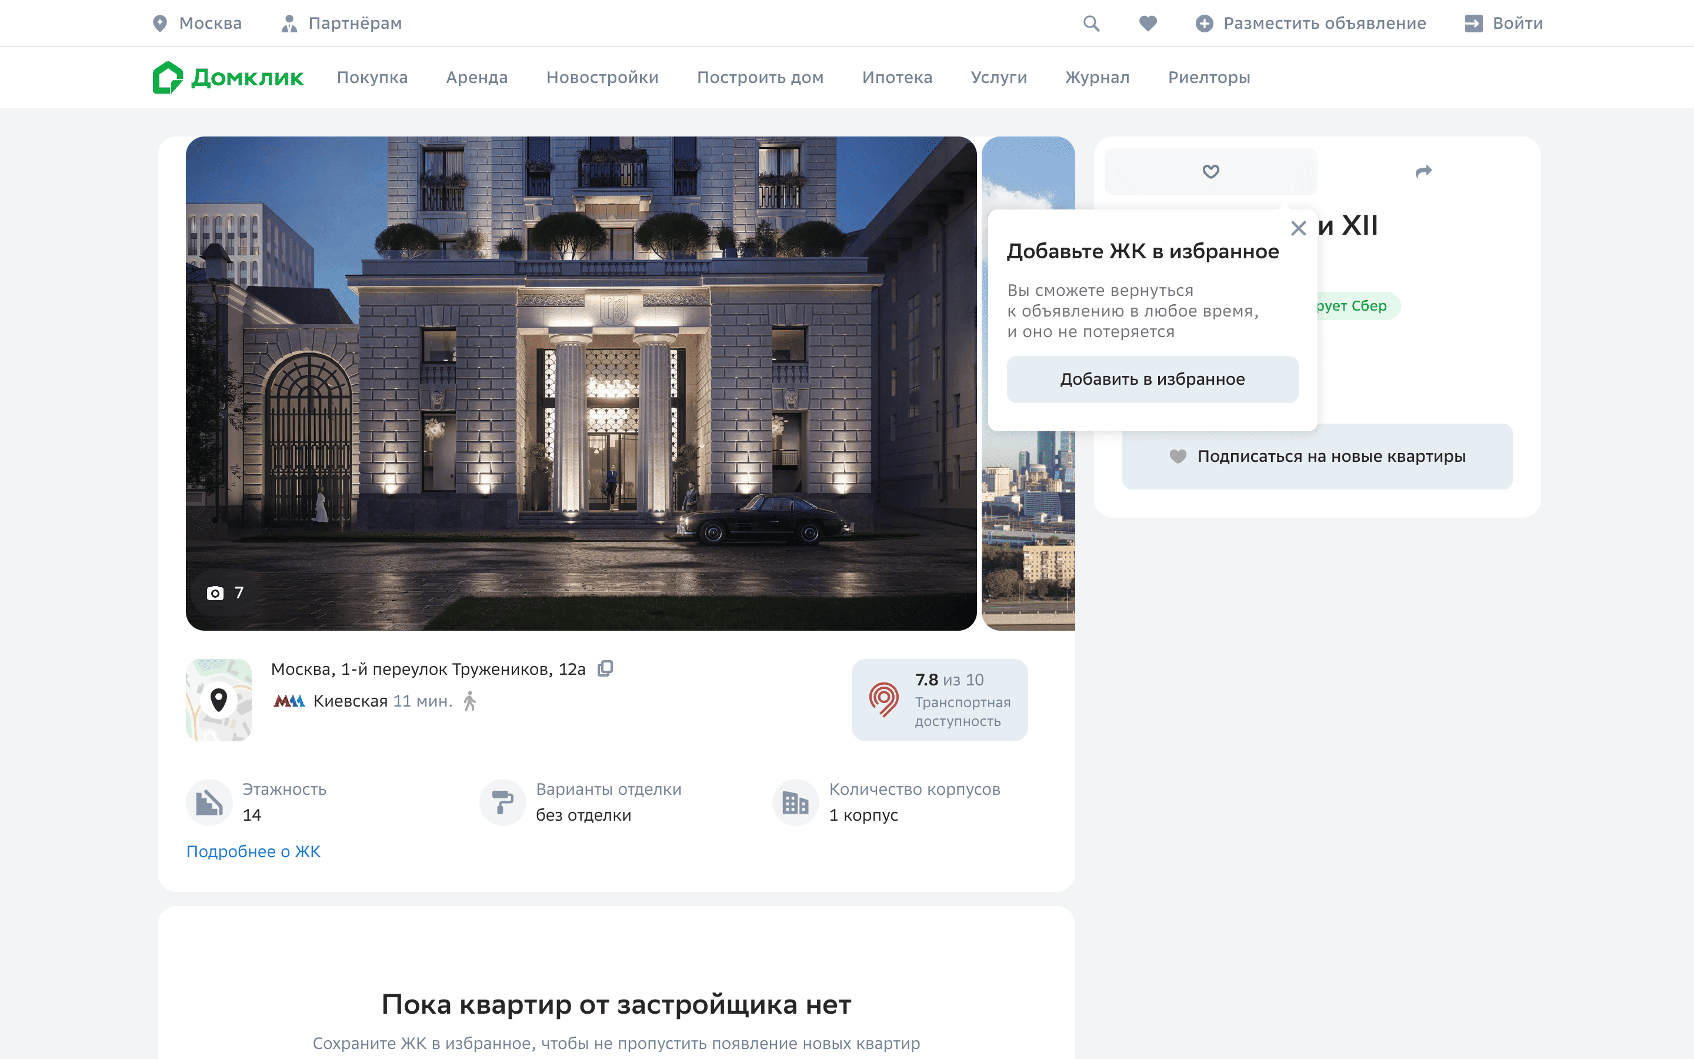Click the green Сбер badge
Screen dimensions: 1694x1059
1358,306
